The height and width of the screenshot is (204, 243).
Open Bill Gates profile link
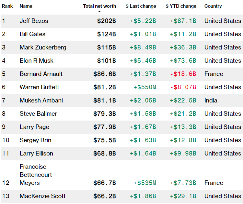[32, 34]
